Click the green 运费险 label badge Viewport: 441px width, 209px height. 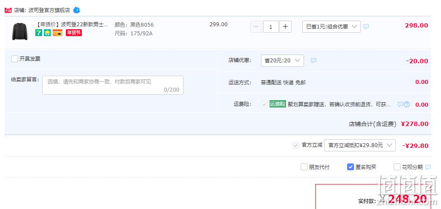coord(278,104)
